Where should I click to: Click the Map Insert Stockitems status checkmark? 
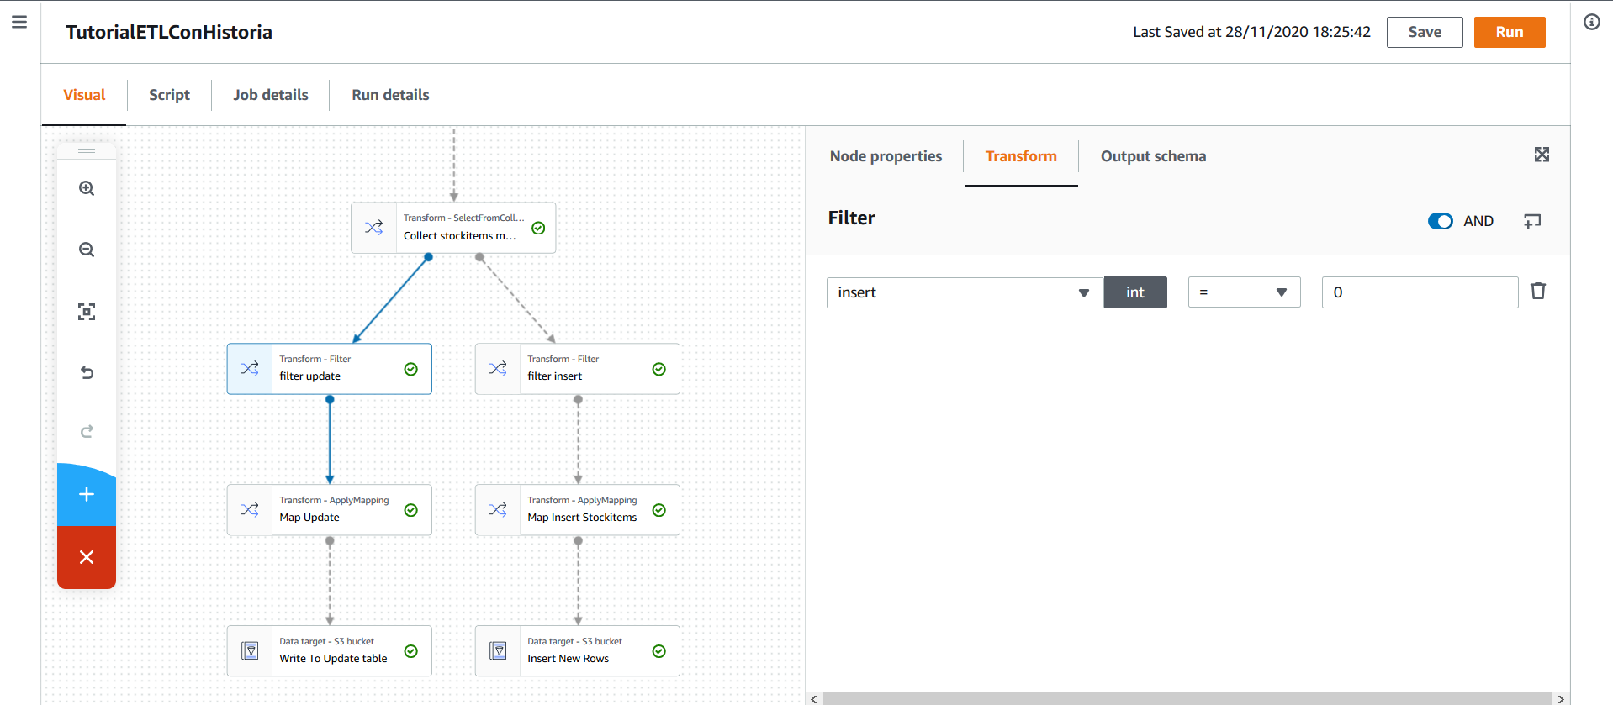pyautogui.click(x=659, y=510)
